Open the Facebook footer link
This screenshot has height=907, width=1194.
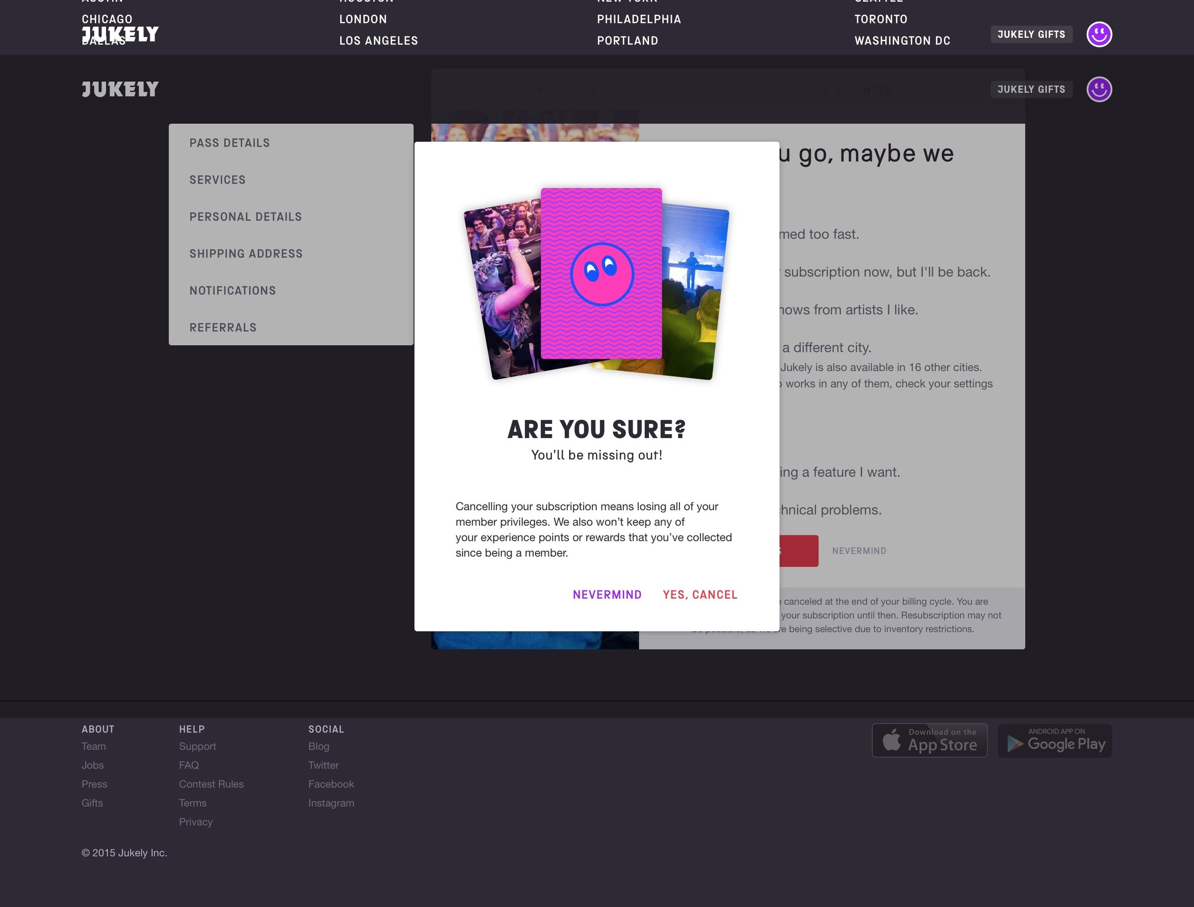click(x=331, y=784)
